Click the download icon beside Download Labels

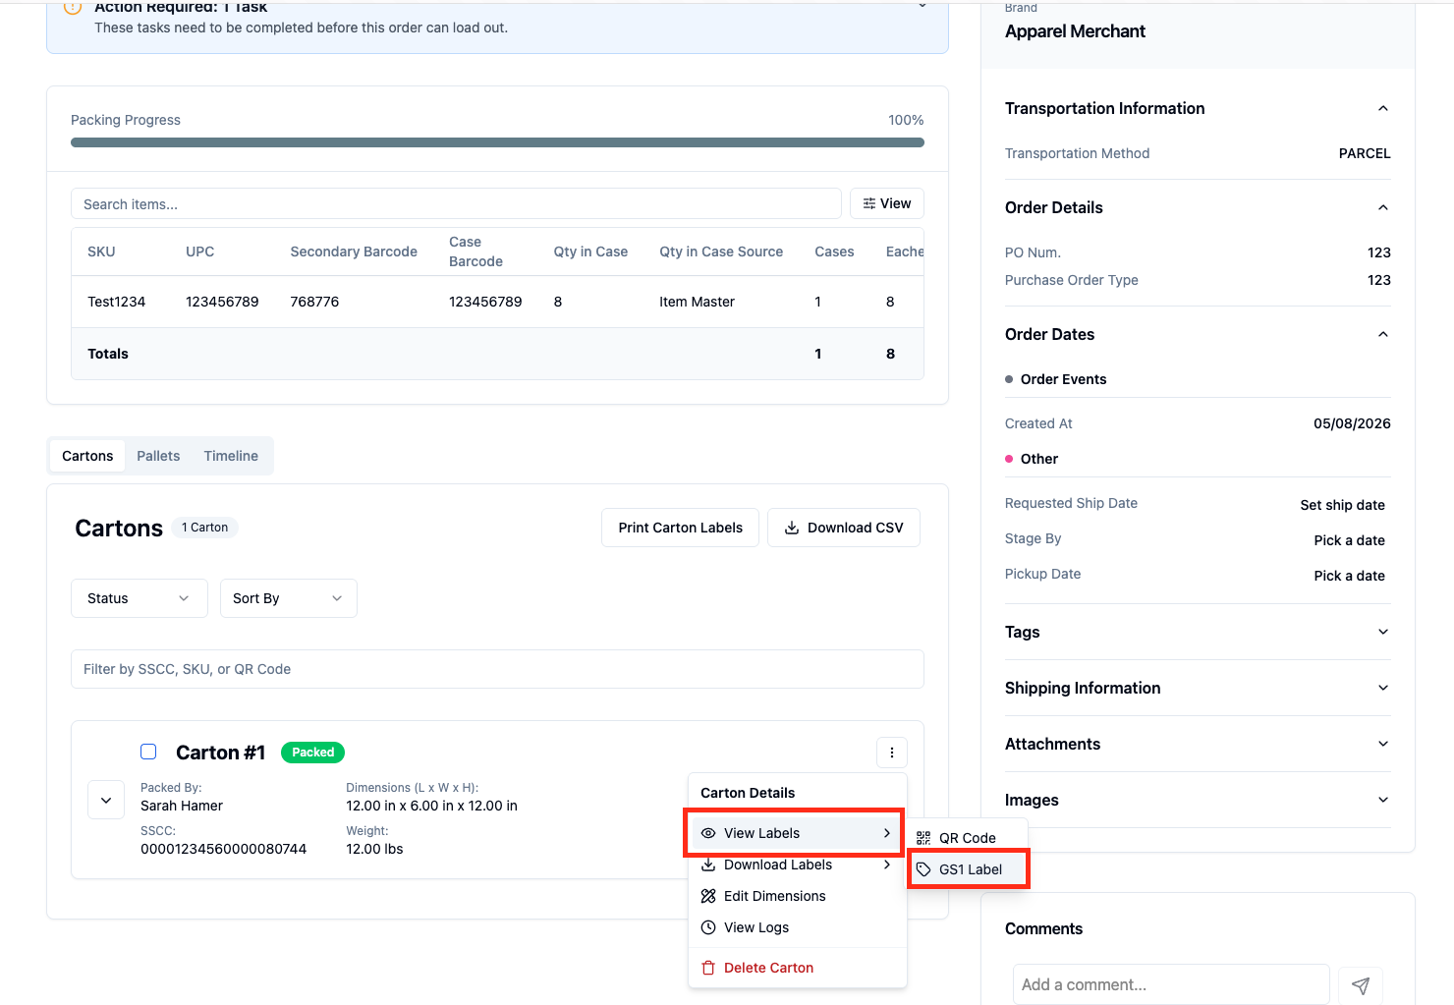708,865
